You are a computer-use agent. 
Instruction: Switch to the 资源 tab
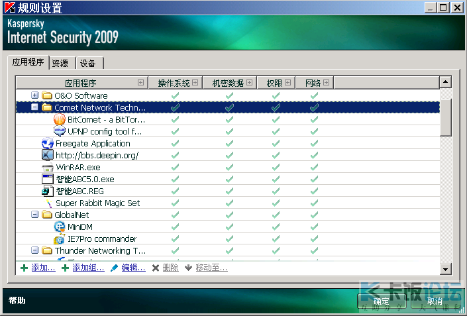click(x=62, y=63)
